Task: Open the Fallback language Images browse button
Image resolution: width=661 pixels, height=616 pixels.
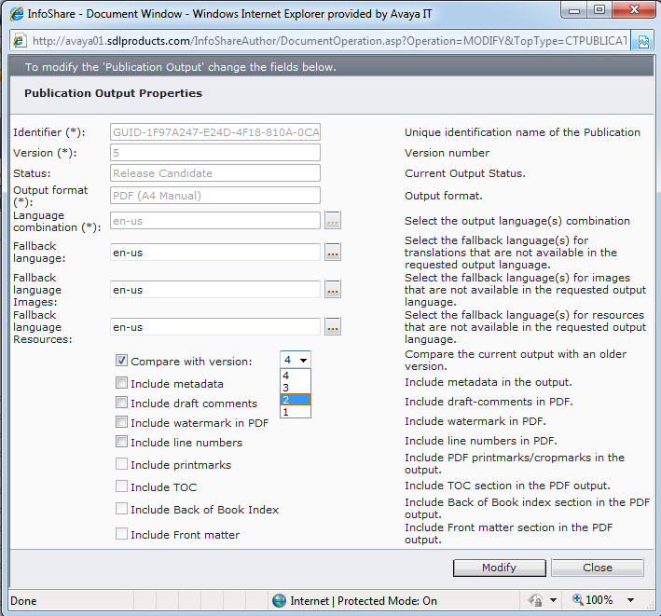Action: pyautogui.click(x=333, y=290)
